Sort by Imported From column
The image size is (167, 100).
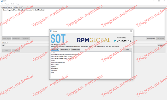pyautogui.click(x=12, y=10)
